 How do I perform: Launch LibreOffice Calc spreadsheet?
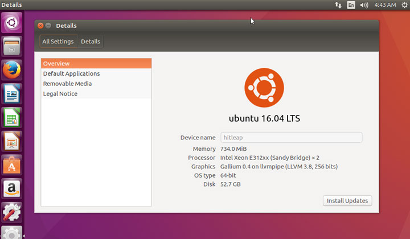pos(12,118)
